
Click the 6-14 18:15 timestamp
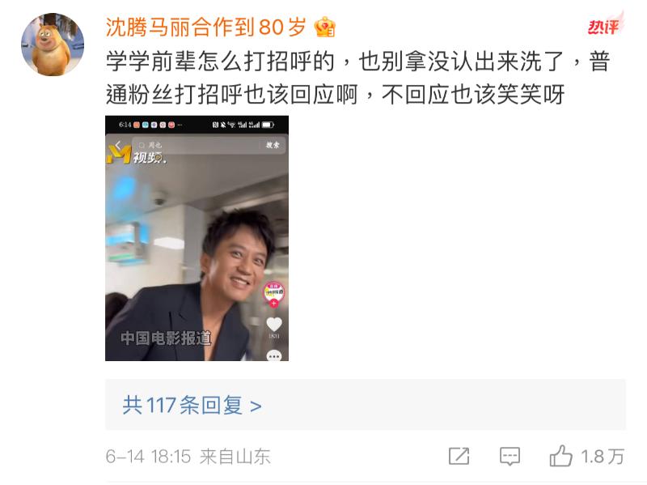pyautogui.click(x=148, y=457)
